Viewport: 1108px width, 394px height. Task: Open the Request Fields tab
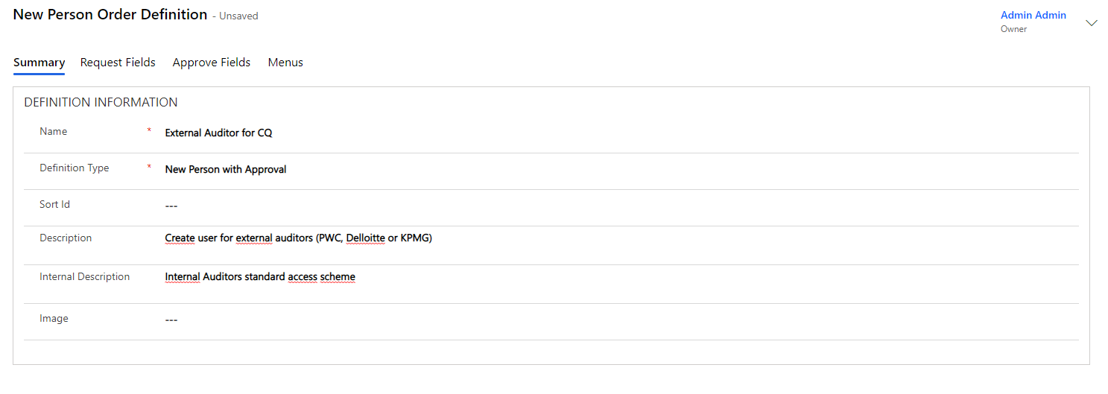pyautogui.click(x=118, y=63)
